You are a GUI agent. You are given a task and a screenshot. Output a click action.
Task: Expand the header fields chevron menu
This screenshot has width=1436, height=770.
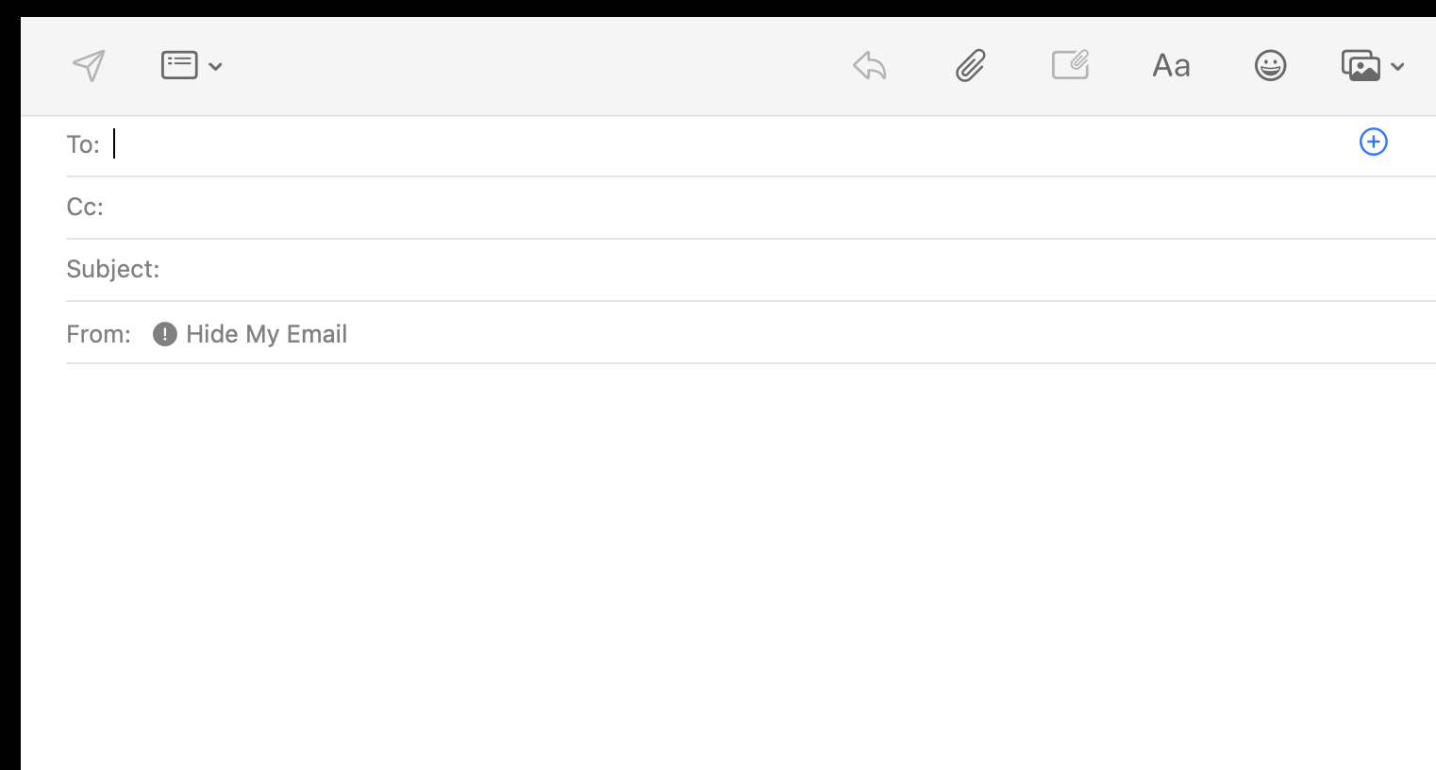pyautogui.click(x=215, y=66)
